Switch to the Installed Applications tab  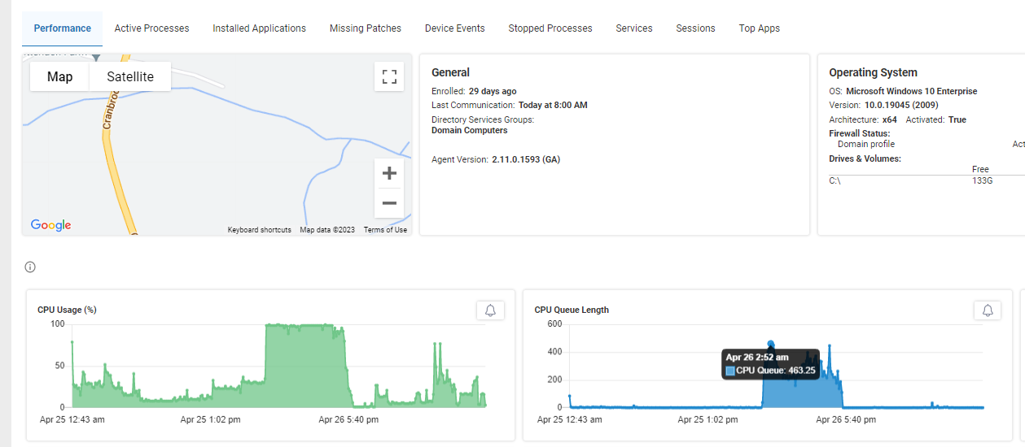coord(259,28)
